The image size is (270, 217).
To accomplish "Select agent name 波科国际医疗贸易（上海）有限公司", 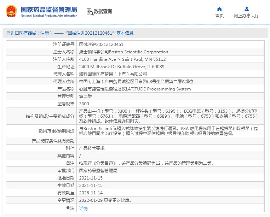I will pos(113,74).
